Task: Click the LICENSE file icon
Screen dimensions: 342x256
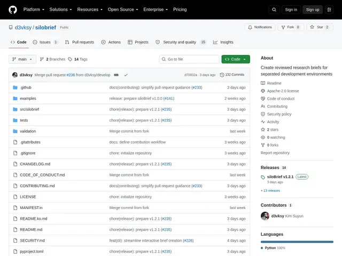Action: 15,197
